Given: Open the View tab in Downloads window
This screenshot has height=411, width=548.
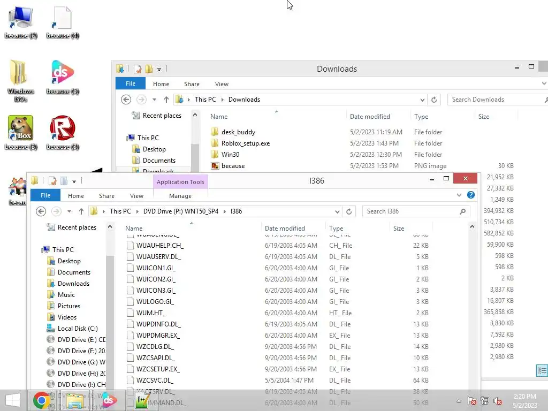Looking at the screenshot, I should point(222,84).
